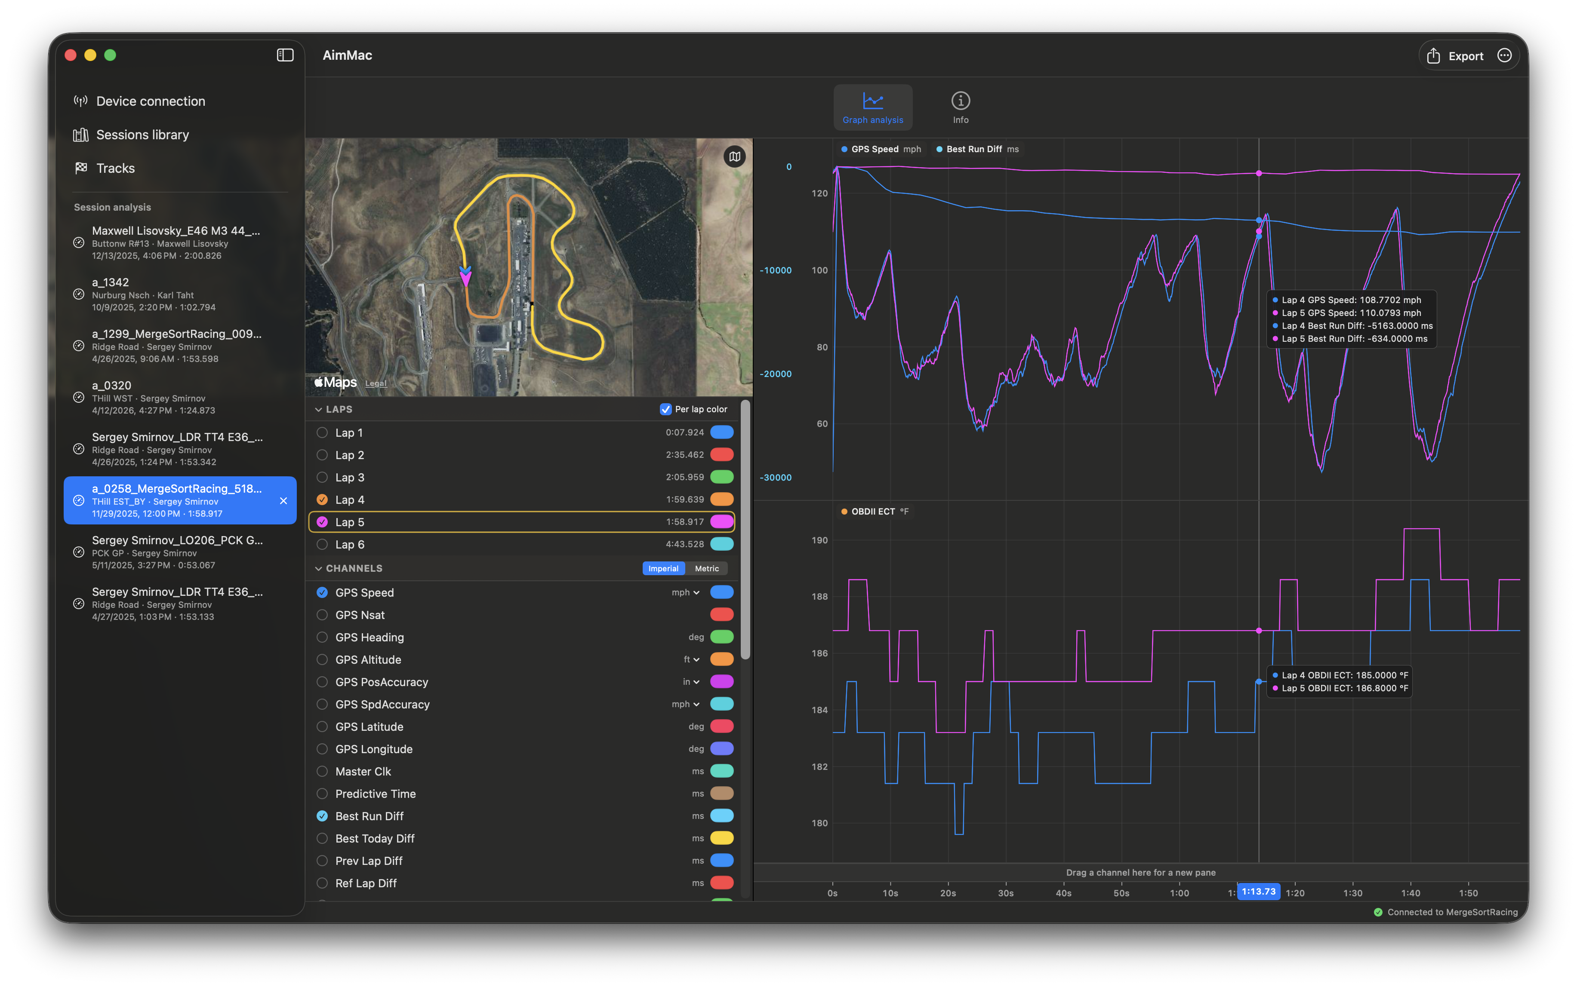Screen dimensions: 1577x987
Task: Click 'Drag a channel here for a new pane'
Action: point(1140,873)
